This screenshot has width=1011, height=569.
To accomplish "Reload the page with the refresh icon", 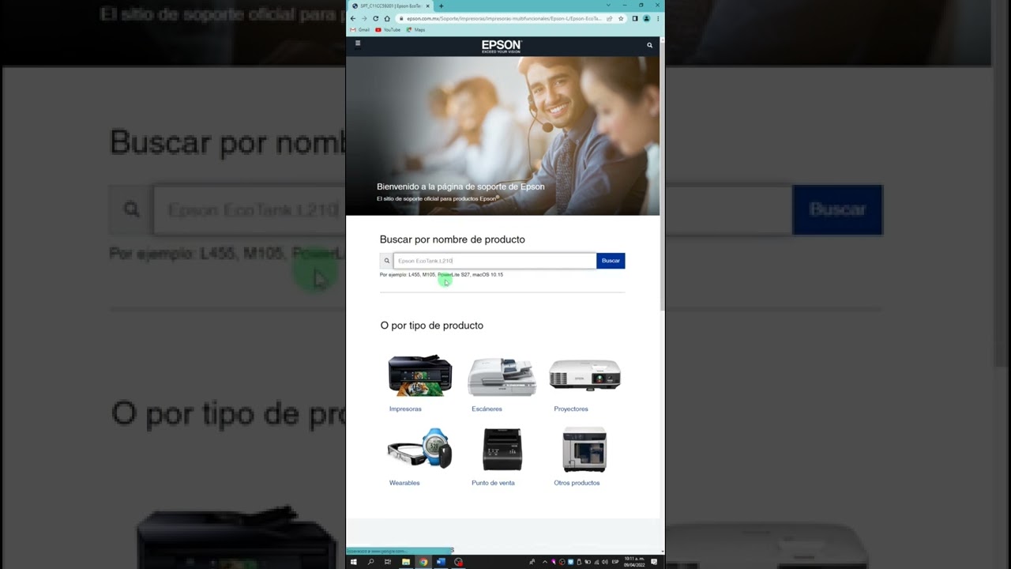I will pyautogui.click(x=376, y=18).
